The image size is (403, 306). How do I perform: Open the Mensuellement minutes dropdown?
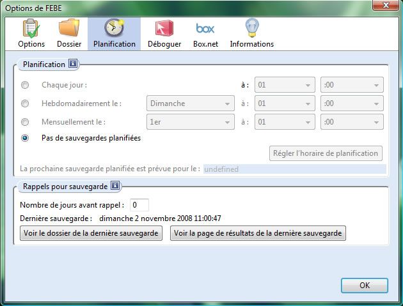[352, 121]
